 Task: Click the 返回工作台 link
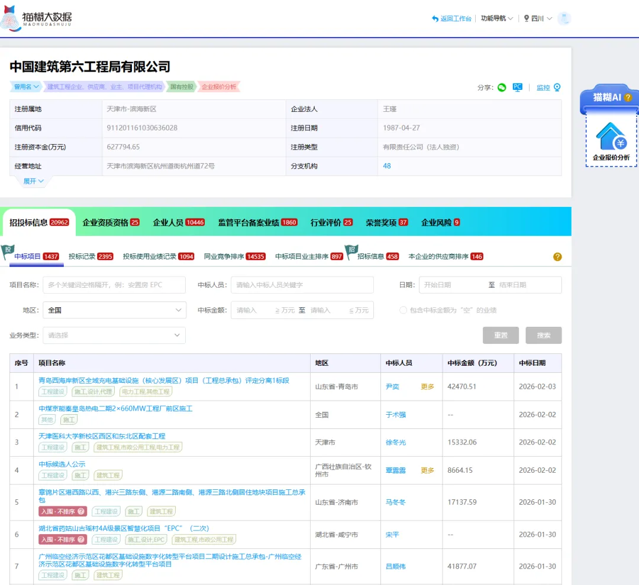[x=456, y=19]
